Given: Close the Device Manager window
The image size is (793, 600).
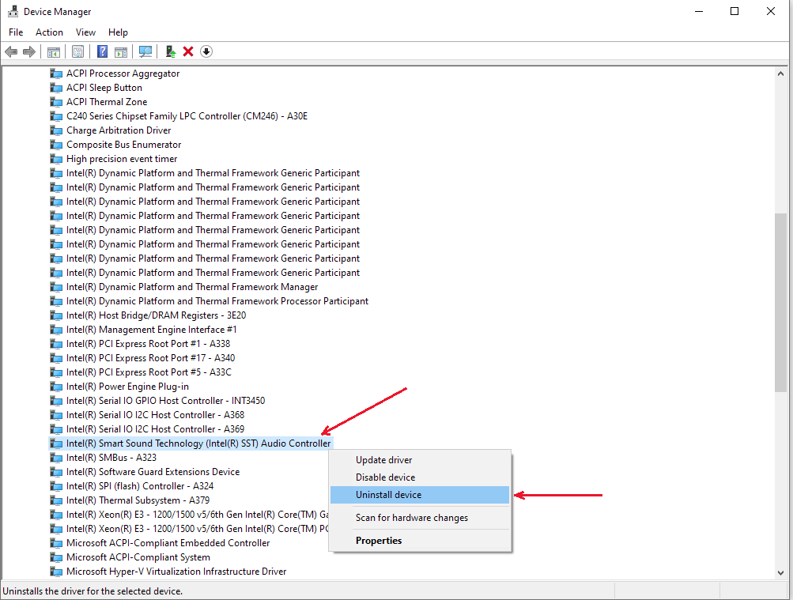Looking at the screenshot, I should [771, 11].
